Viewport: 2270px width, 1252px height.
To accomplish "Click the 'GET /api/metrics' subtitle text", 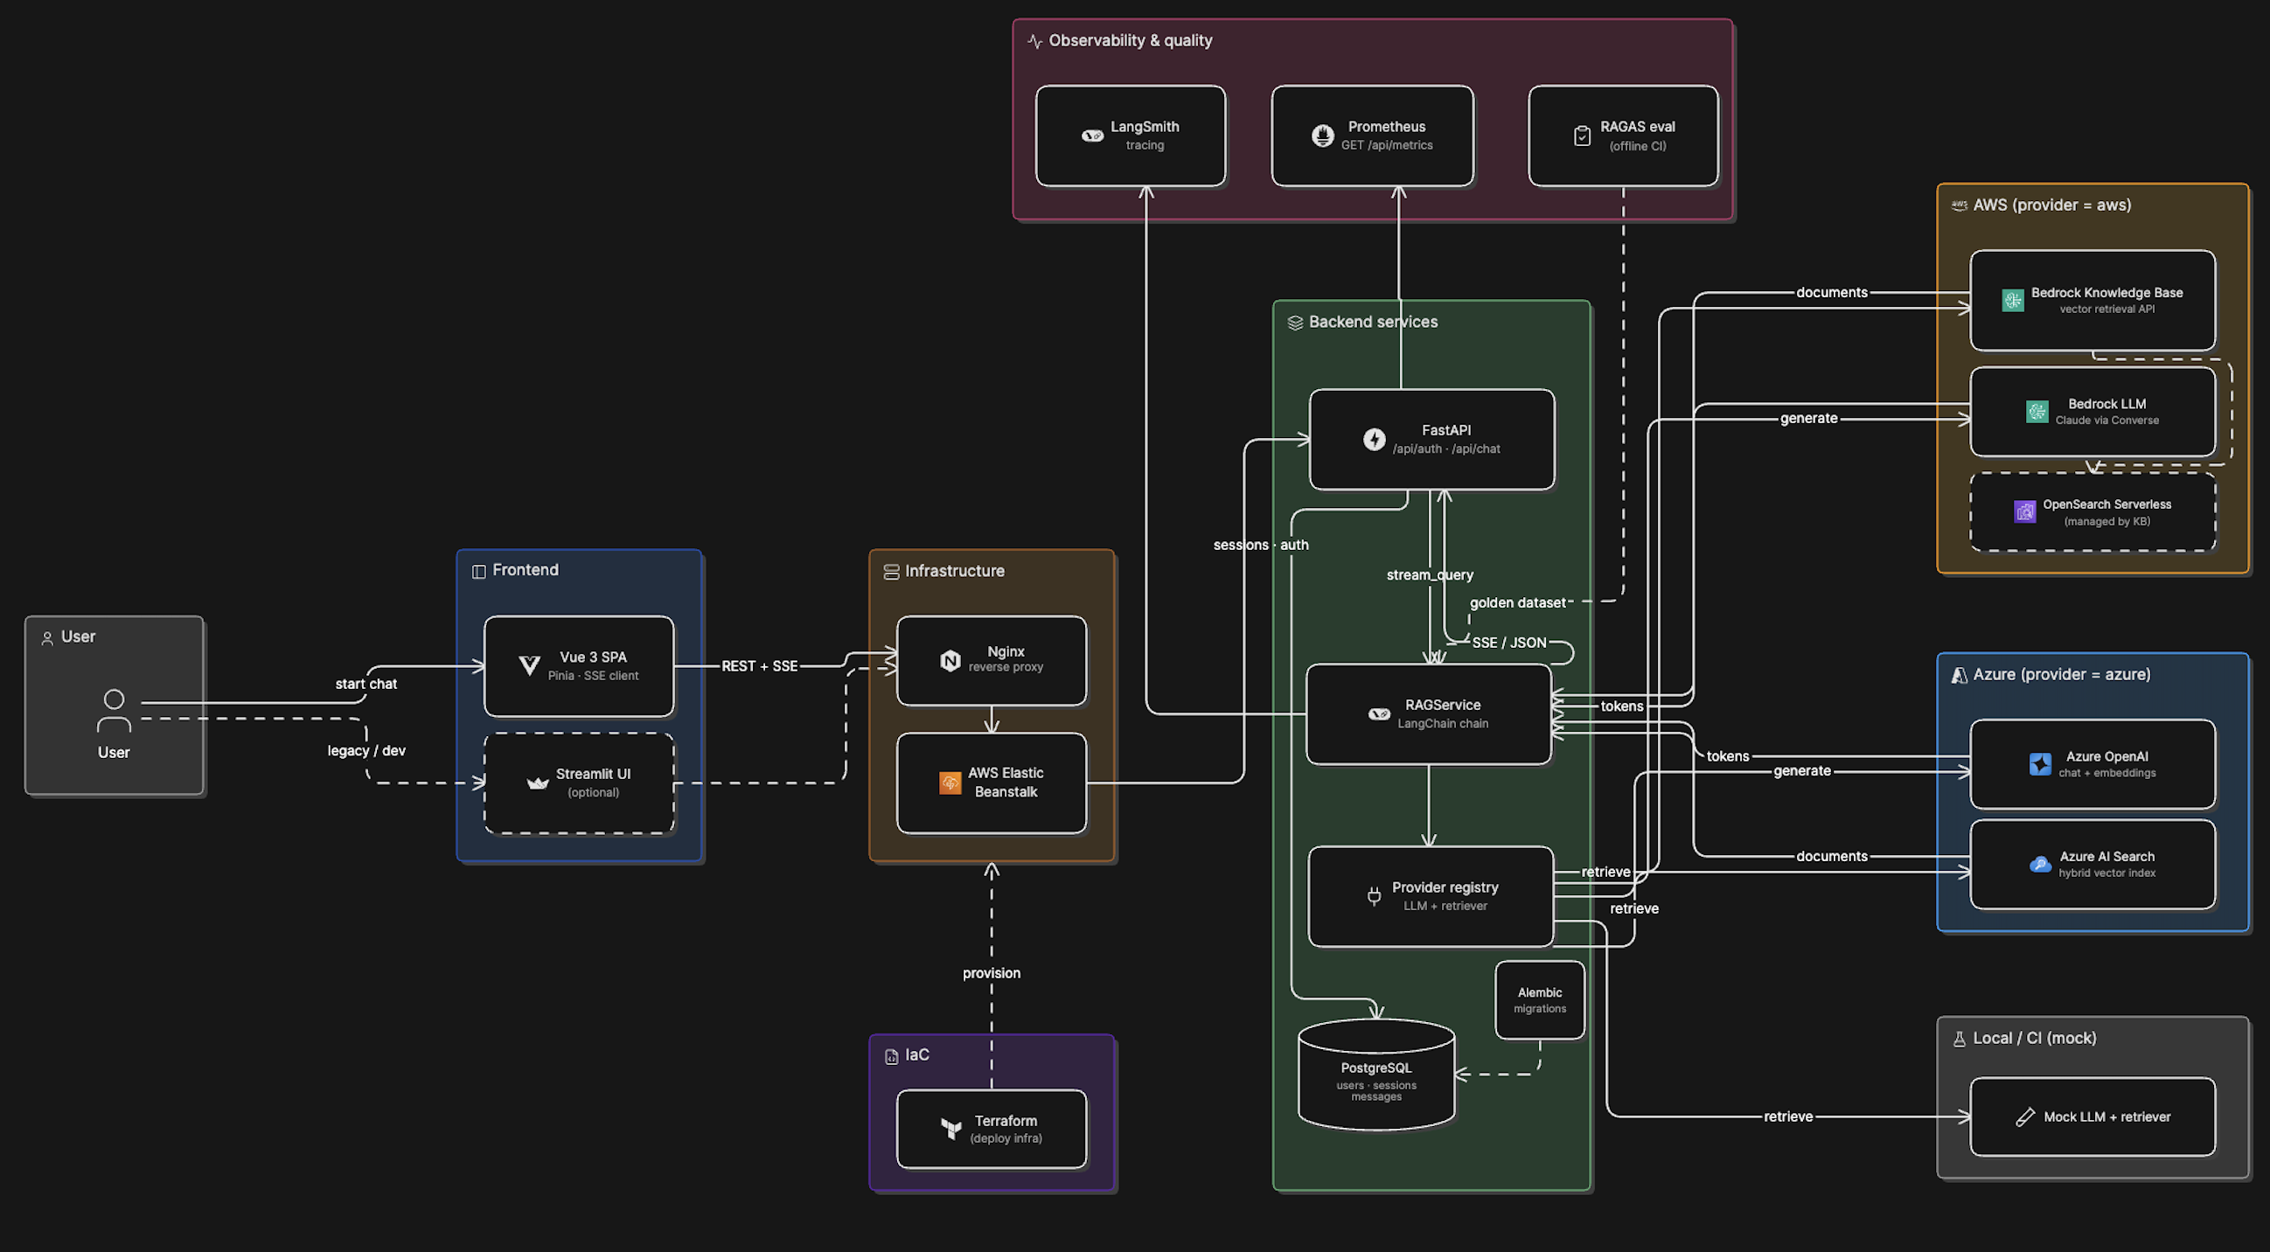I will pyautogui.click(x=1386, y=145).
